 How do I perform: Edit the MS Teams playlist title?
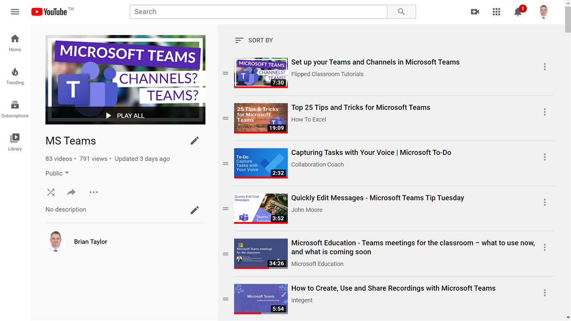194,141
